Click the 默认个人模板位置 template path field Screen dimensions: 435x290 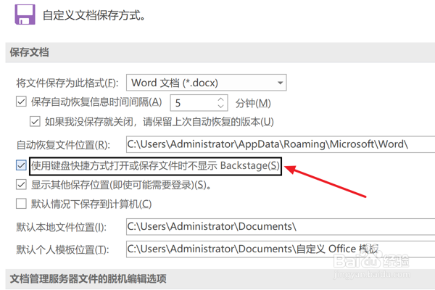click(281, 249)
